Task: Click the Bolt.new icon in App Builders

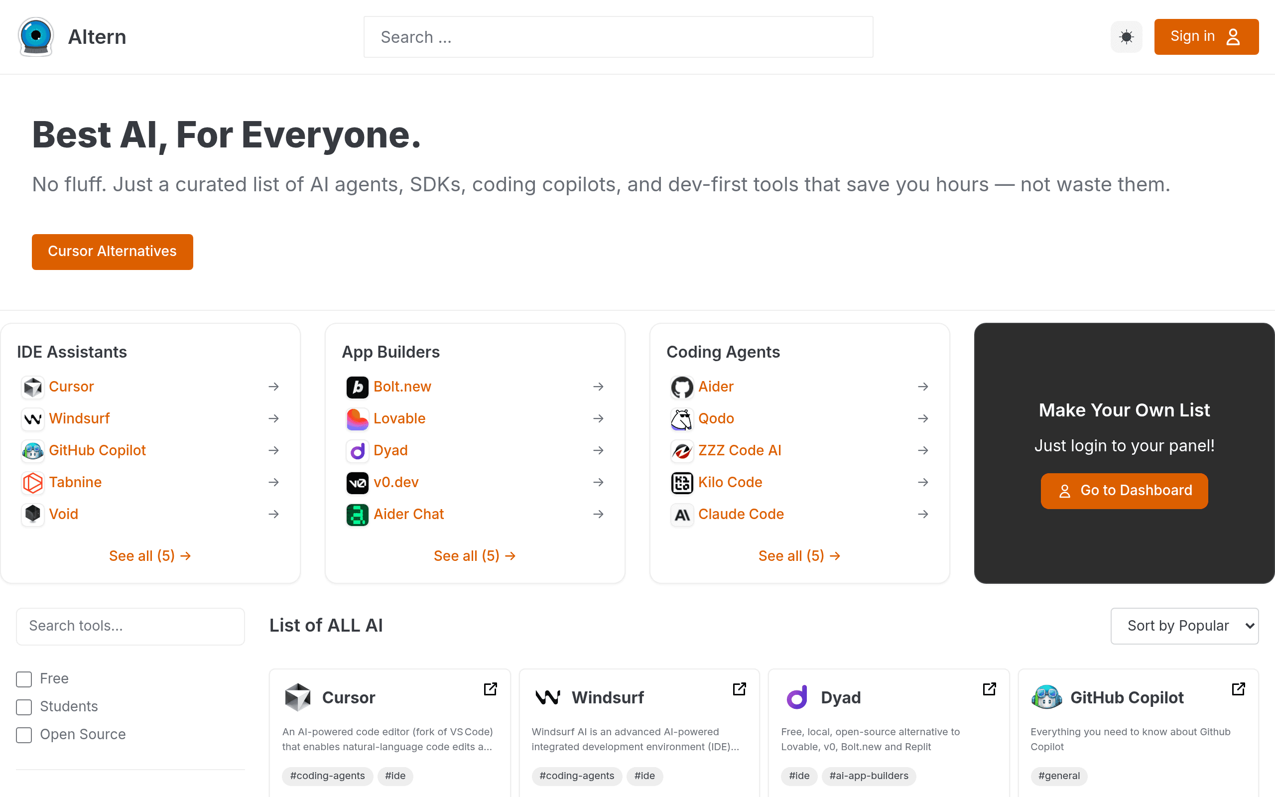Action: pos(357,388)
